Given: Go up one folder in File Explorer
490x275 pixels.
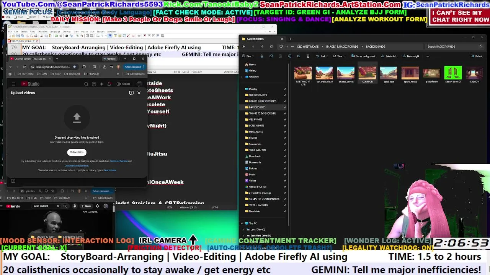Looking at the screenshot, I should pos(262,47).
